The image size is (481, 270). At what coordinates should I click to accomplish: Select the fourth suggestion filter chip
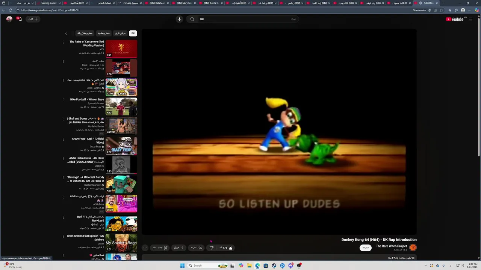(85, 33)
